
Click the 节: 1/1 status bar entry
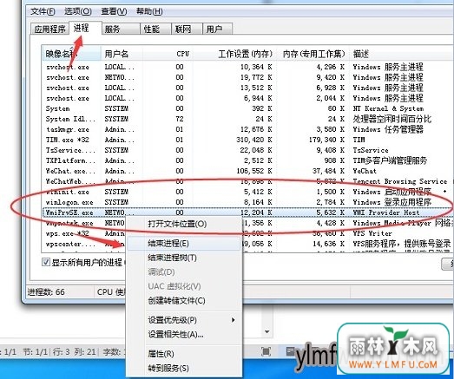coord(35,352)
